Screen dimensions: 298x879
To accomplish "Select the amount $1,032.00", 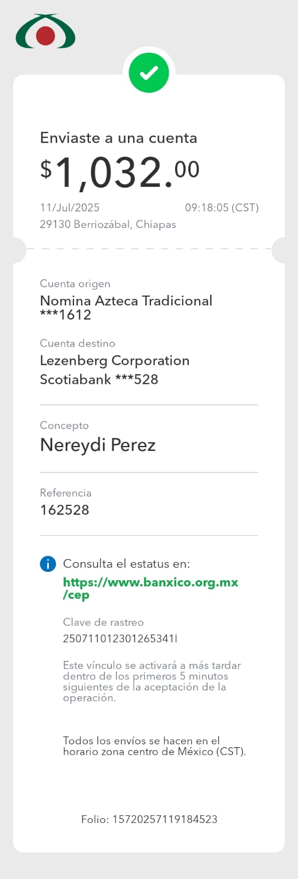I will click(120, 173).
